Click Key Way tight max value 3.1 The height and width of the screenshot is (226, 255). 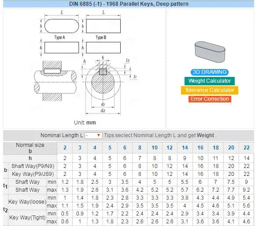pos(185,222)
